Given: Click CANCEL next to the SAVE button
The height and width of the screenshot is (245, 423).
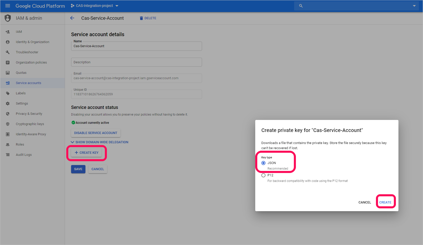Looking at the screenshot, I should click(x=98, y=169).
